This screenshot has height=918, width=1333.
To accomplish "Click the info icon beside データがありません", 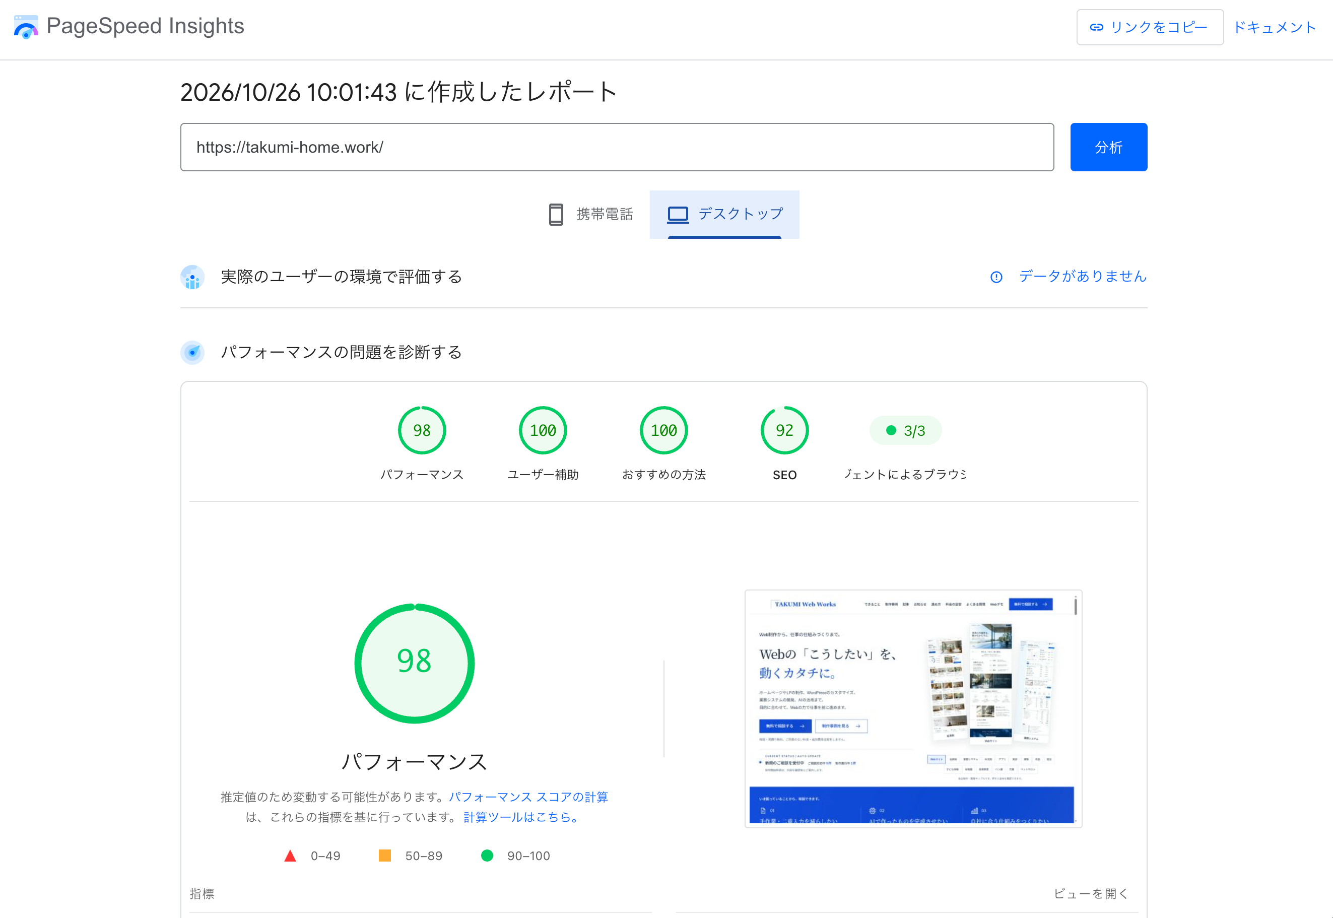I will (x=996, y=277).
